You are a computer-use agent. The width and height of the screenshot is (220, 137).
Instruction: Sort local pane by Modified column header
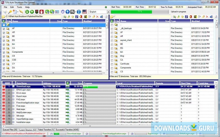94,21
